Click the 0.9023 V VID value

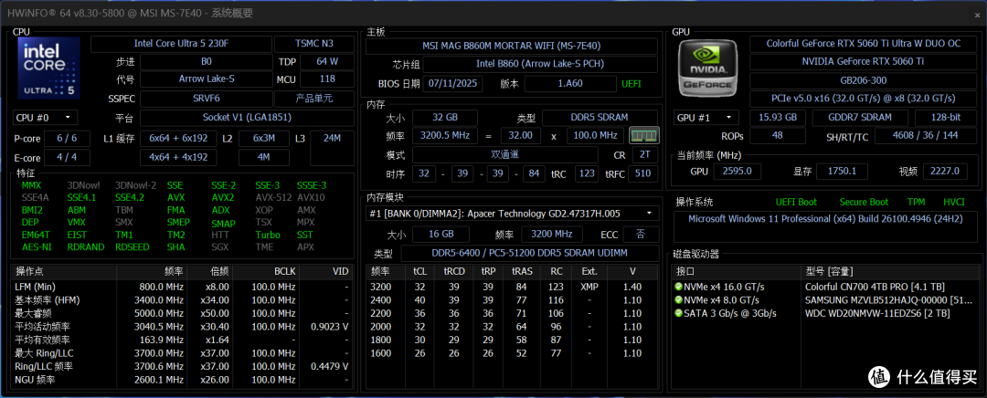coord(329,326)
